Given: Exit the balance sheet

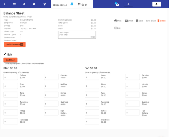Looking at the screenshot, I should pos(117,28).
